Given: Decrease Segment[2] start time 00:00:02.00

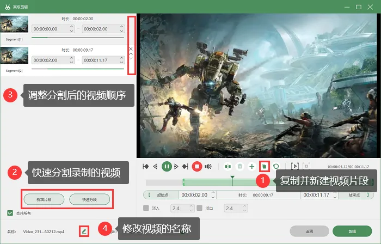Looking at the screenshot, I should (x=71, y=62).
